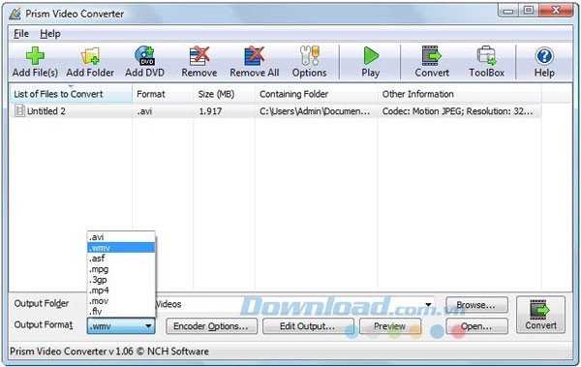Image resolution: width=581 pixels, height=367 pixels.
Task: Click the Size (MB) column header
Action: tap(224, 94)
